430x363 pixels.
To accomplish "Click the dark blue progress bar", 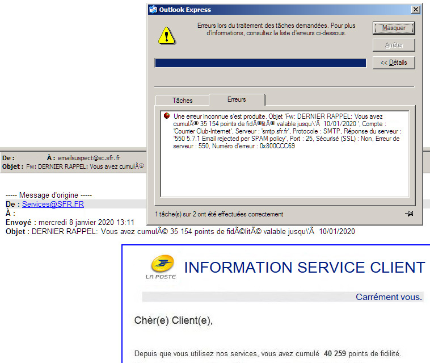I will pyautogui.click(x=260, y=63).
